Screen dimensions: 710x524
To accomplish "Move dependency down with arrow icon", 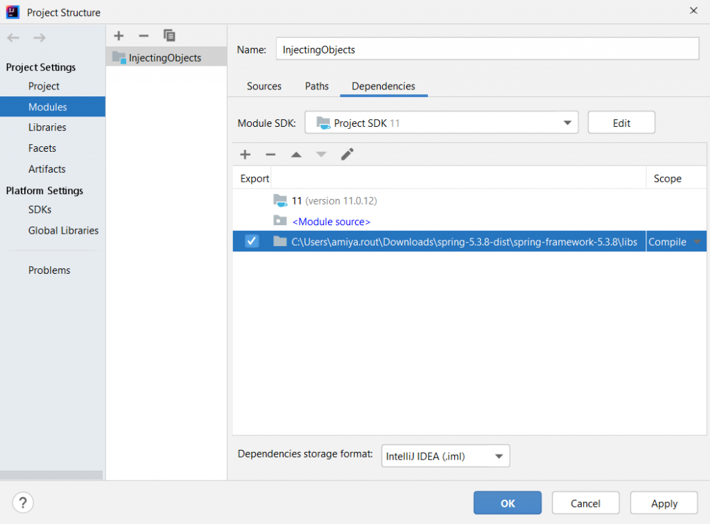I will tap(321, 155).
